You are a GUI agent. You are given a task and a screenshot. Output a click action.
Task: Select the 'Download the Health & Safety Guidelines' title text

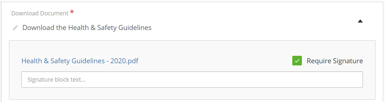(87, 28)
